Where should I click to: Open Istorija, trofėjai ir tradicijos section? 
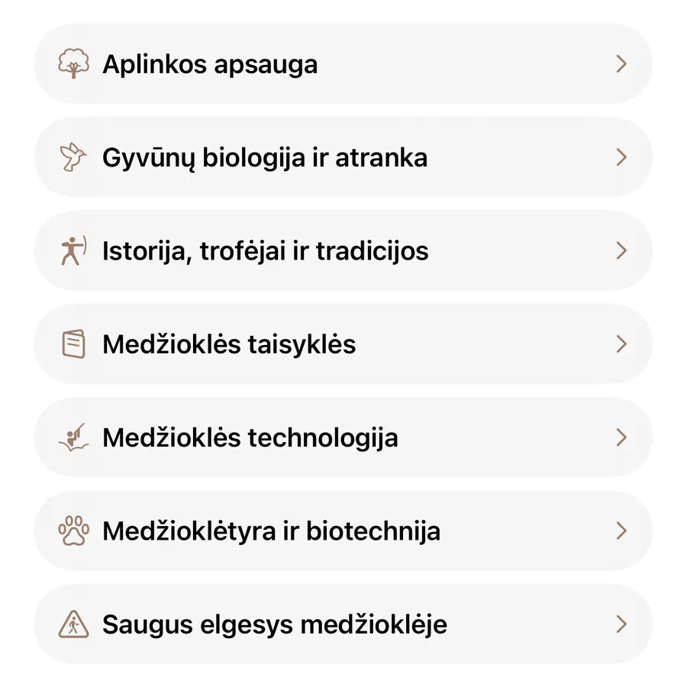pyautogui.click(x=266, y=251)
